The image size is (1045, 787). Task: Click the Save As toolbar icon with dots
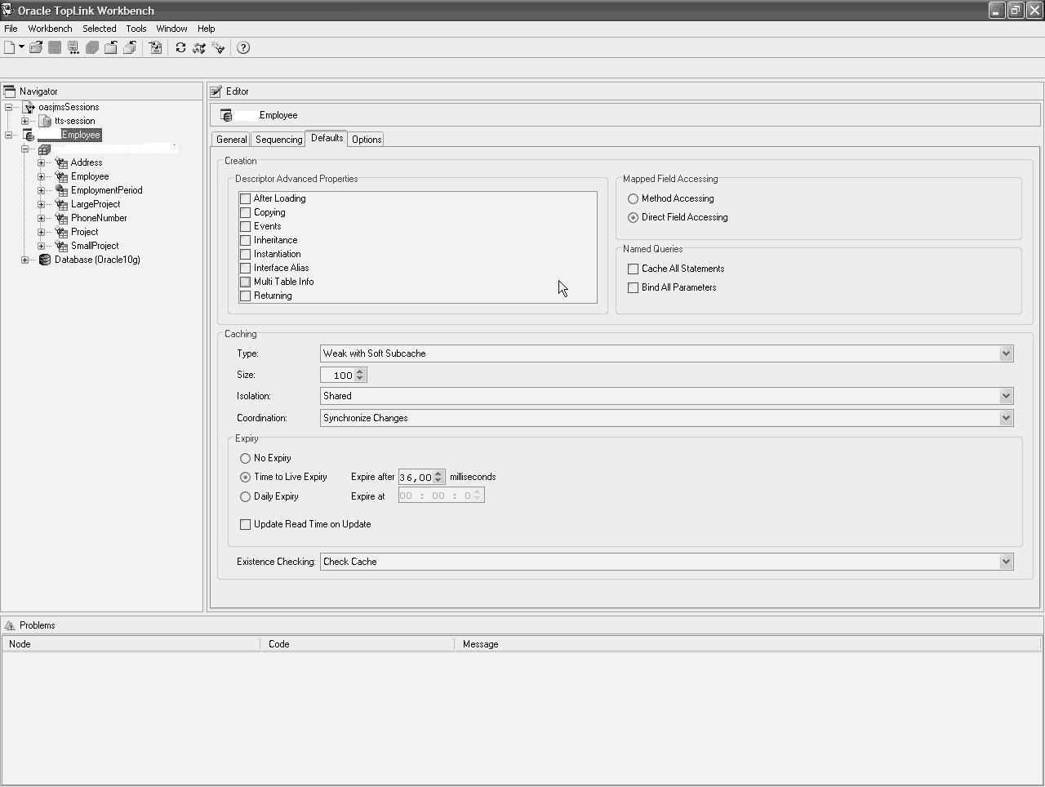pos(73,47)
